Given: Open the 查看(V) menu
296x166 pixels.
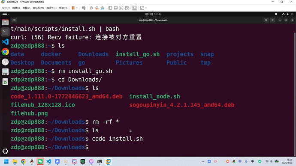Looking at the screenshot, I should pos(26,8).
